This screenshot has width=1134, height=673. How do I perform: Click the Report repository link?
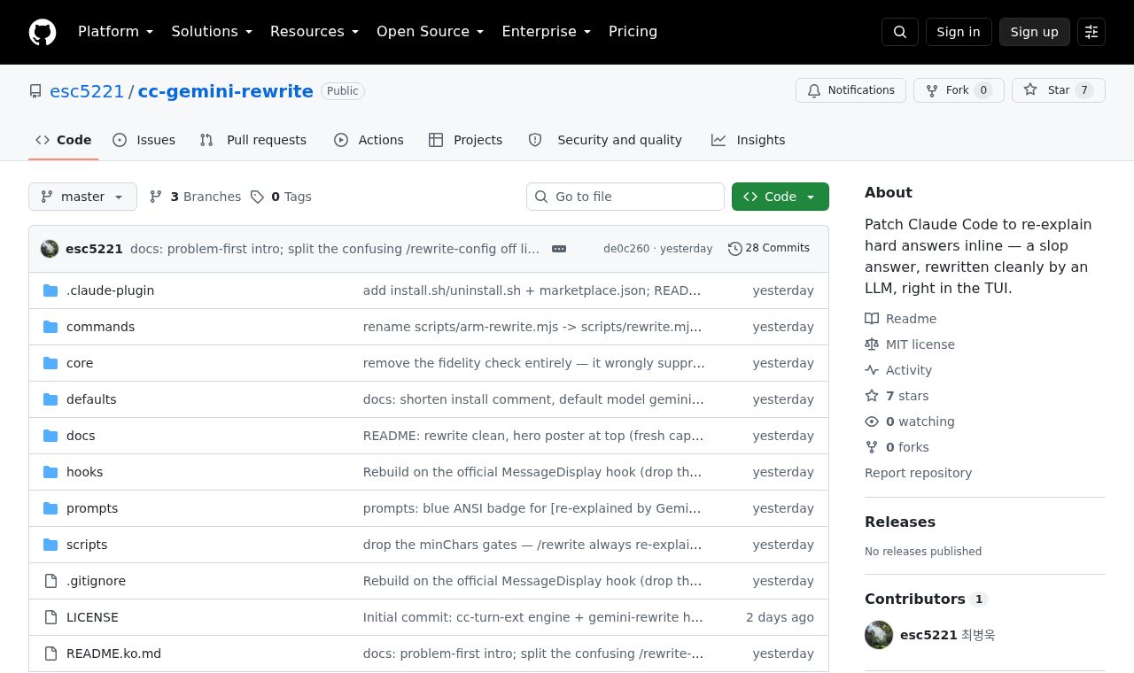(x=918, y=473)
